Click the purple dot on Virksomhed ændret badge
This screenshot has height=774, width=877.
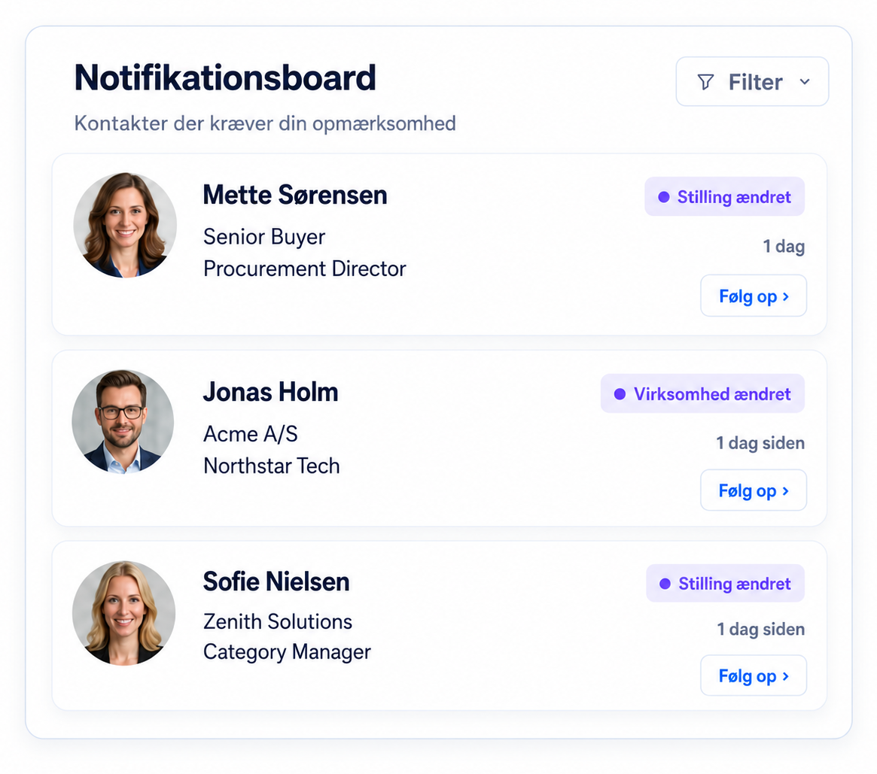coord(619,394)
